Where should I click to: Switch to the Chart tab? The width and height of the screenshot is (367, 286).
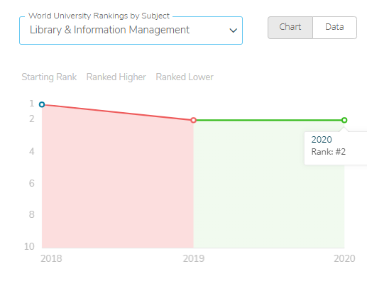[290, 28]
